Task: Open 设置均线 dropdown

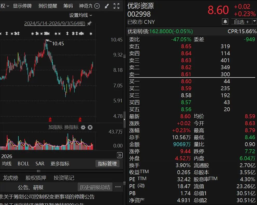Action: point(81,15)
